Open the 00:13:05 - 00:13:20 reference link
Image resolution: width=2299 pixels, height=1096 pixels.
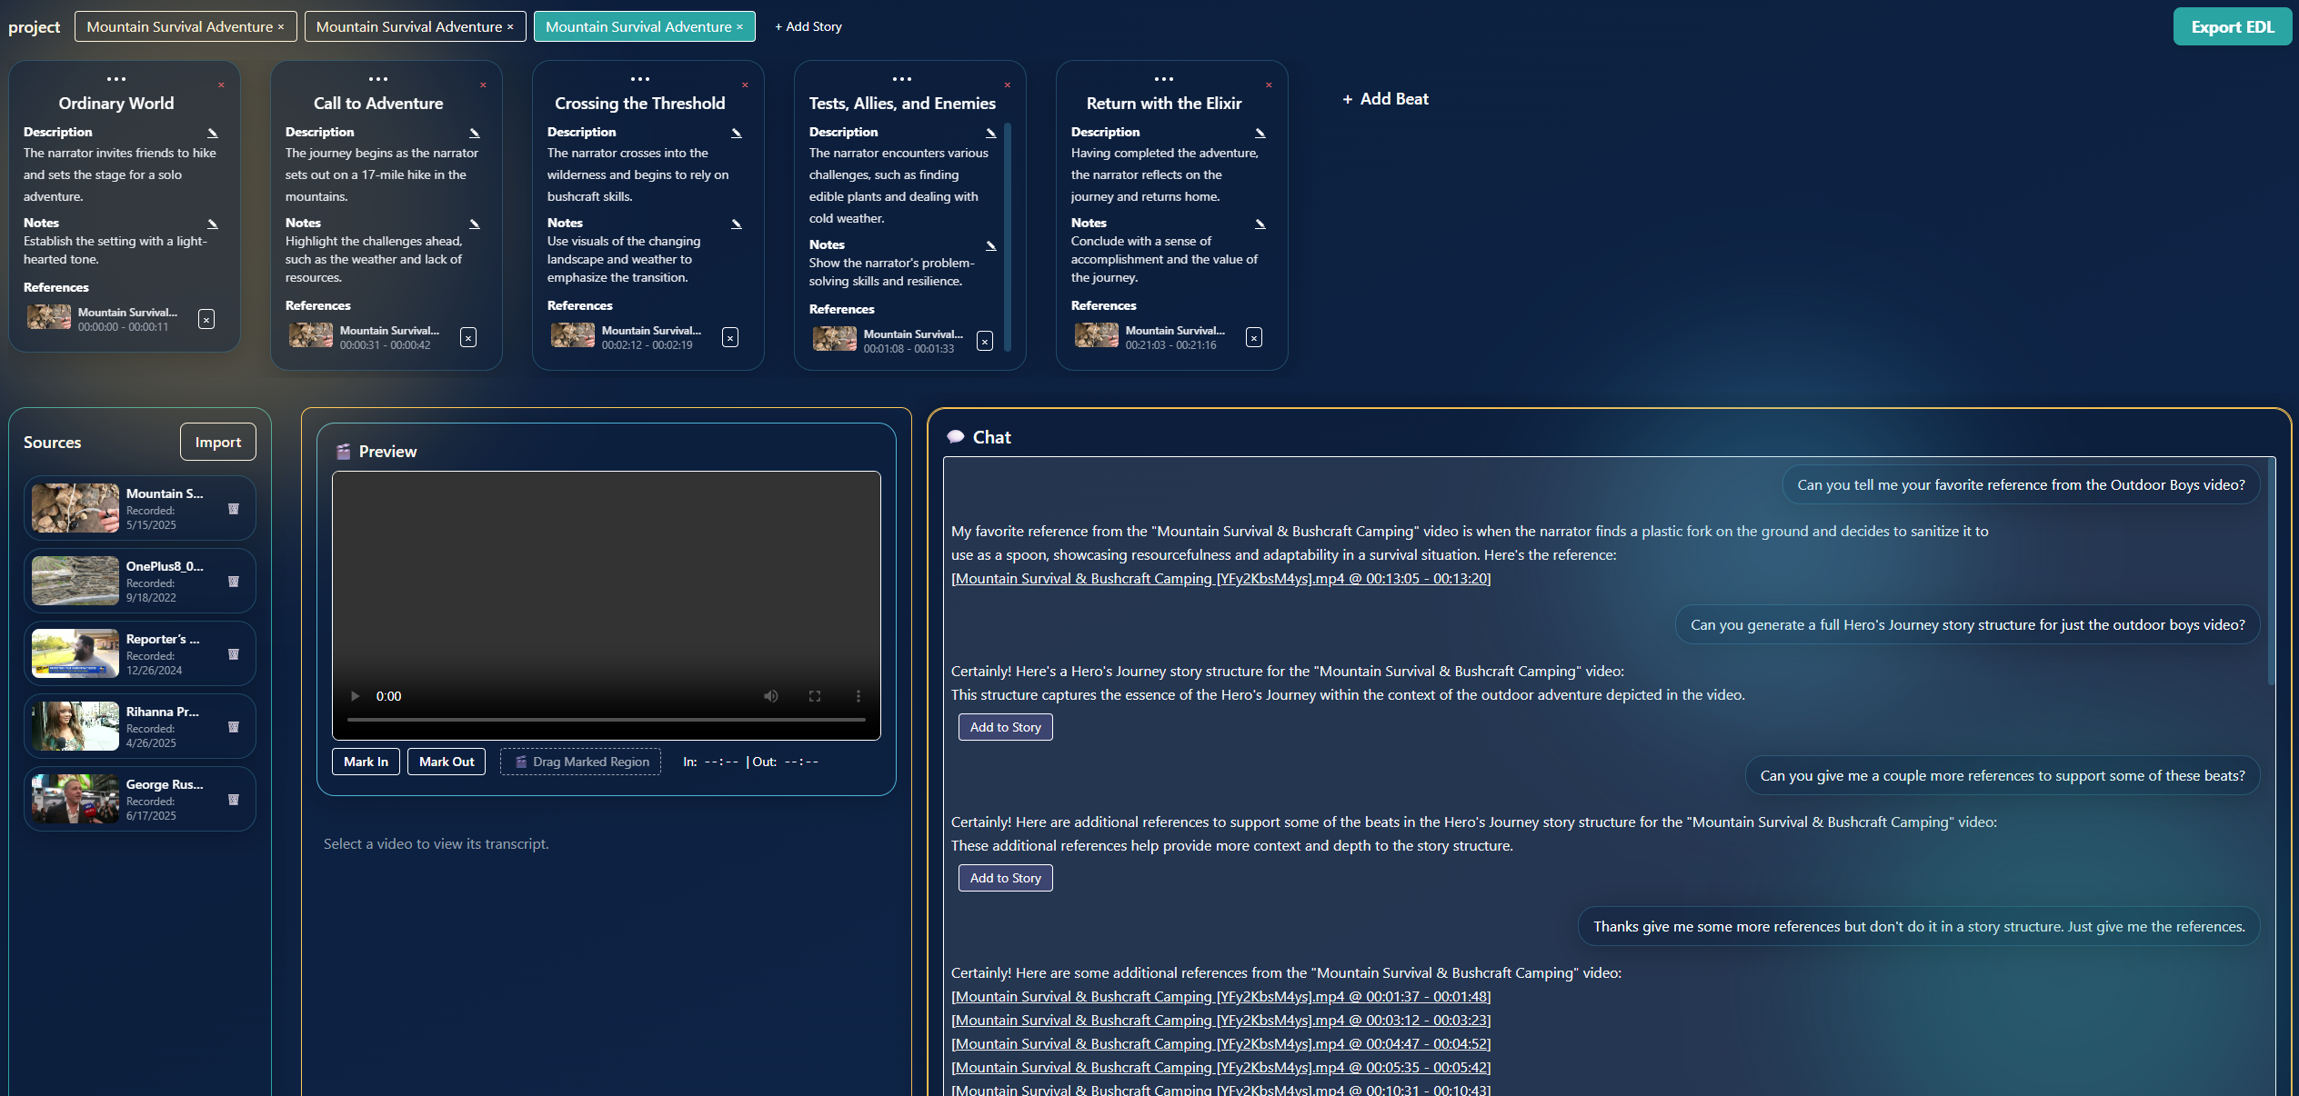(1220, 579)
